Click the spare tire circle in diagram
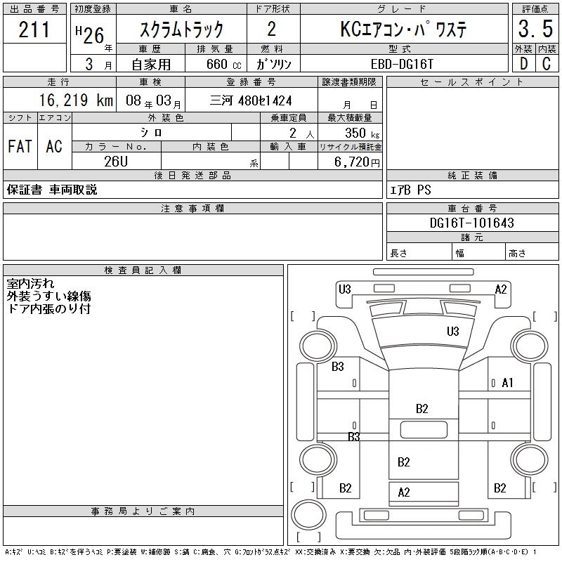This screenshot has width=562, height=562. click(x=308, y=516)
